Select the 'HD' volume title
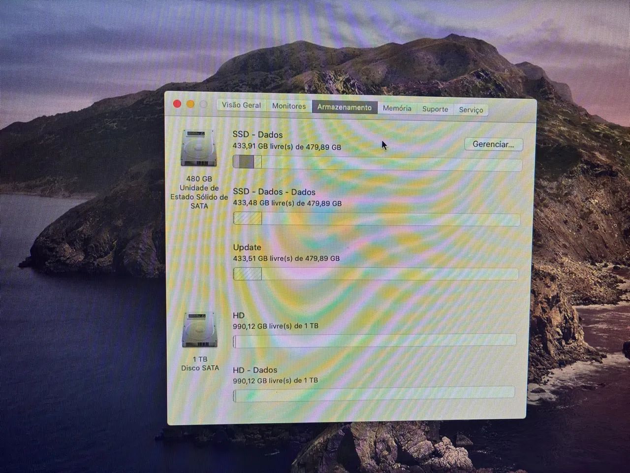 coord(239,315)
